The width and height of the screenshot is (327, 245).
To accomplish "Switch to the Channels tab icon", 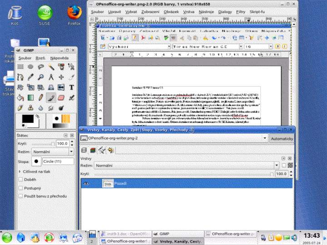I will coord(93,150).
